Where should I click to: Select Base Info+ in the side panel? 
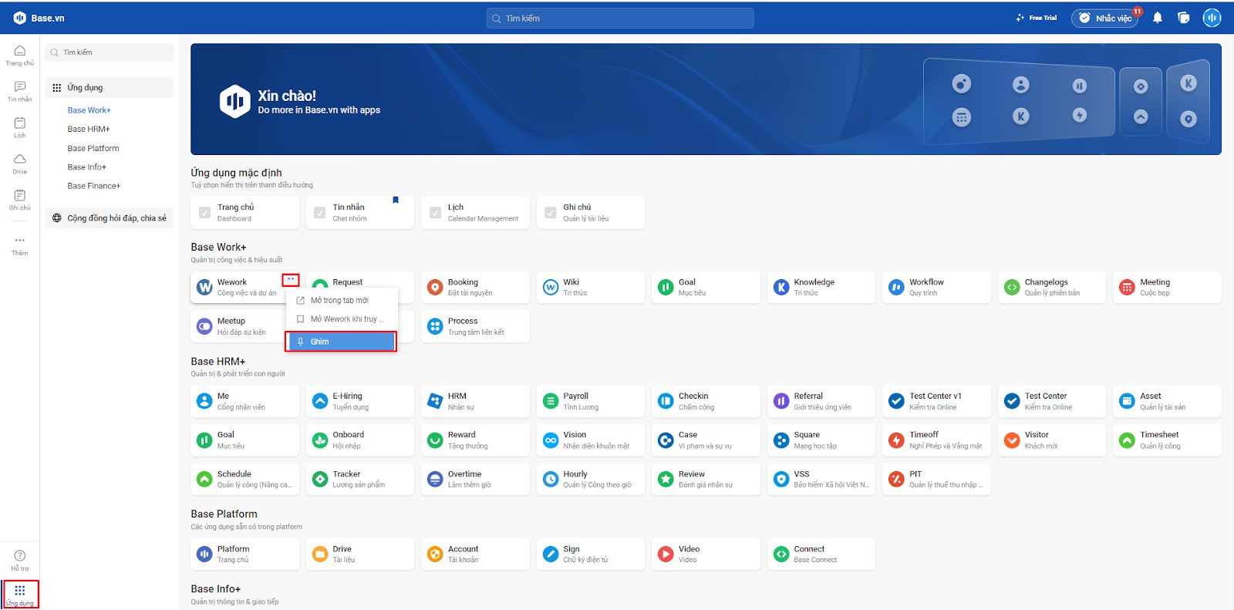pyautogui.click(x=87, y=167)
